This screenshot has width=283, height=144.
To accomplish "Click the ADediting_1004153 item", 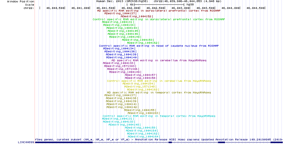I will pos(138,40).
